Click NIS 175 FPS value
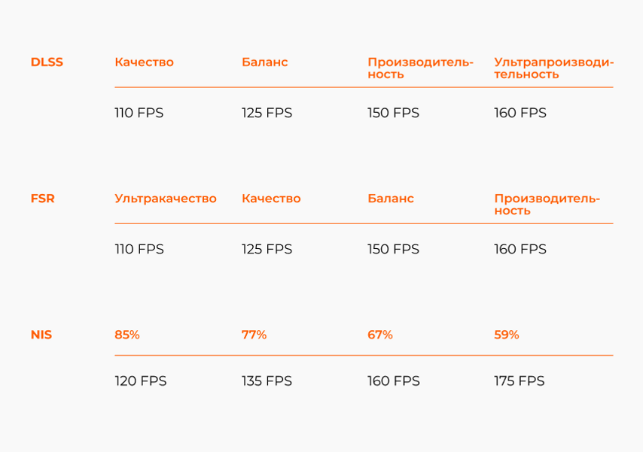The image size is (643, 452). [520, 381]
